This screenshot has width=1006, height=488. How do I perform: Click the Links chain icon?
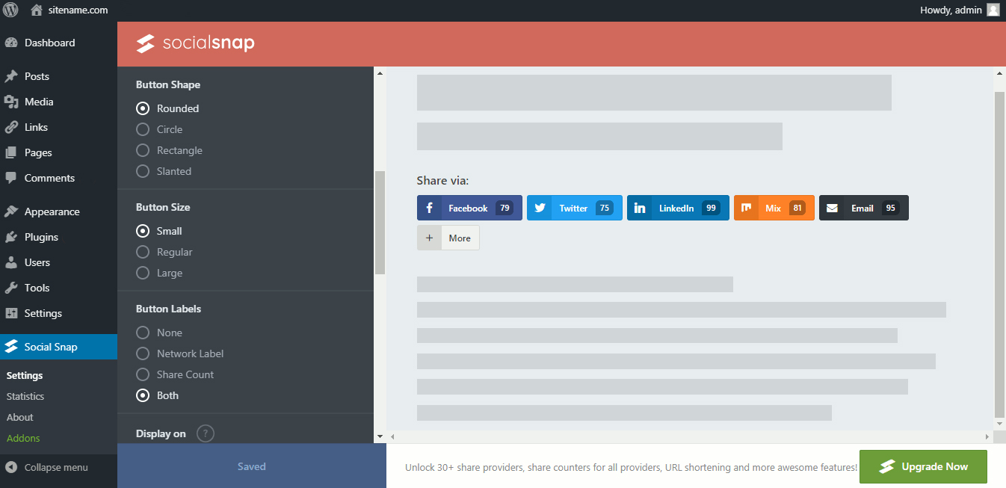(x=11, y=127)
